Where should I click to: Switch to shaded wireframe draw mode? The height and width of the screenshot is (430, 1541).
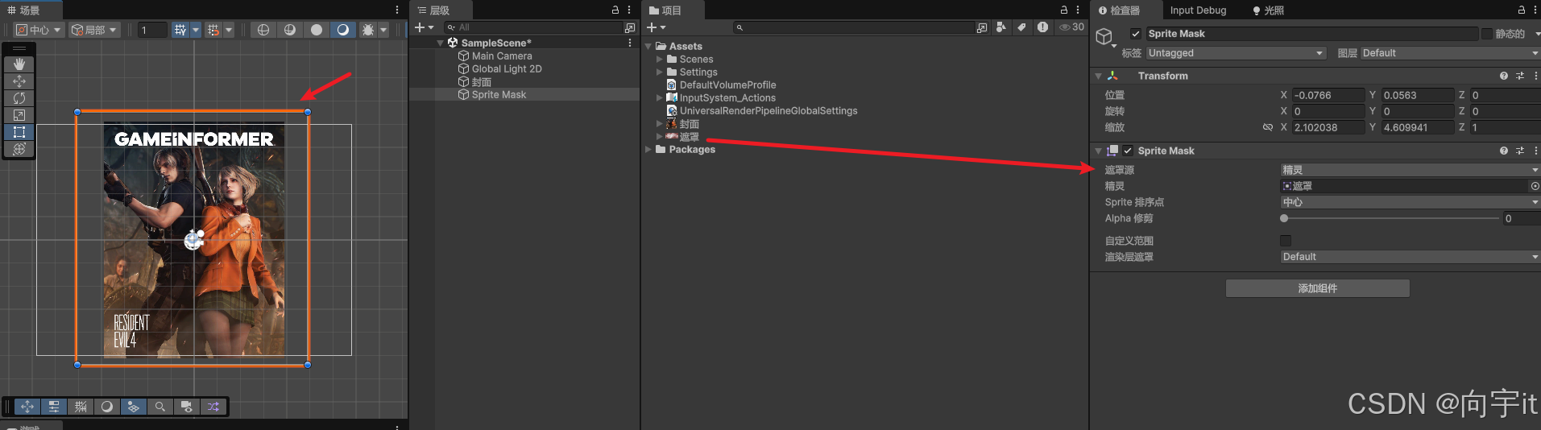click(290, 30)
